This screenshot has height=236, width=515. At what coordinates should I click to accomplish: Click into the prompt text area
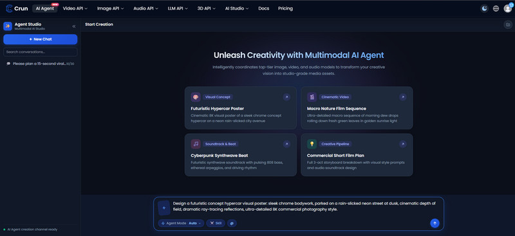click(x=304, y=206)
